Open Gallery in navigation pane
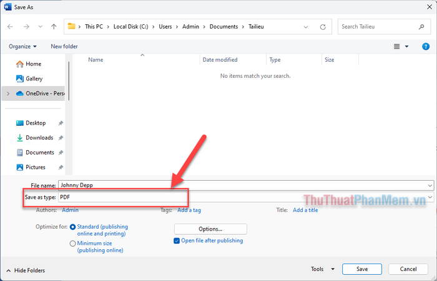This screenshot has height=281, width=437. click(x=34, y=79)
